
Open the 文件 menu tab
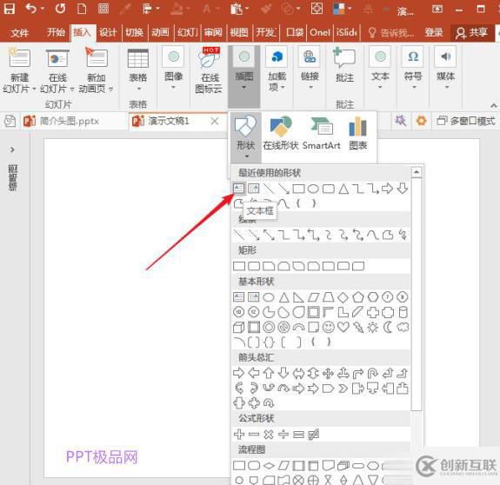pyautogui.click(x=20, y=32)
